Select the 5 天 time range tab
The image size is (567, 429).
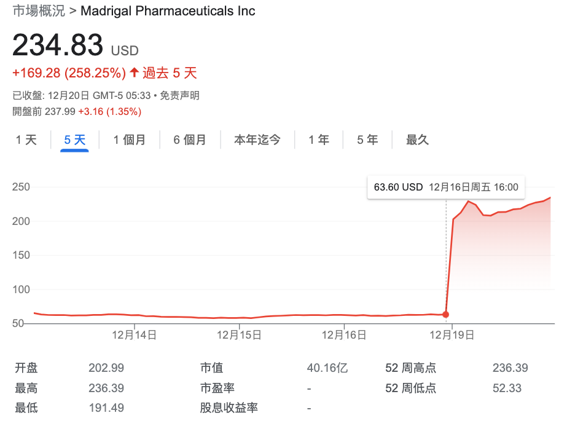point(74,140)
